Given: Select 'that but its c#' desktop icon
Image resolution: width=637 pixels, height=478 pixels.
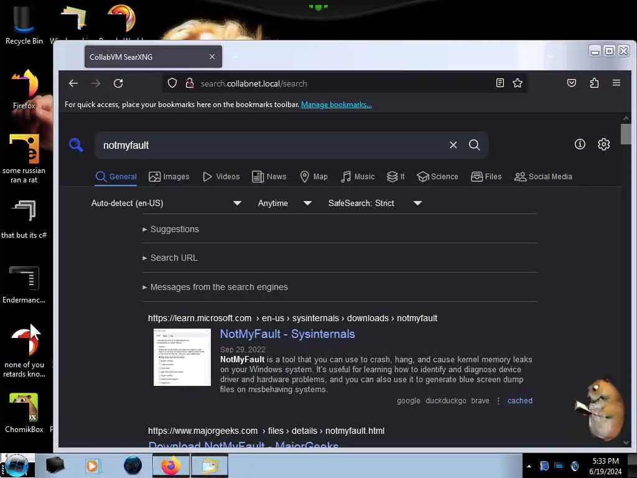Looking at the screenshot, I should click(x=24, y=220).
